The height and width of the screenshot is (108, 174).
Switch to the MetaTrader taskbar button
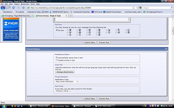[104, 106]
